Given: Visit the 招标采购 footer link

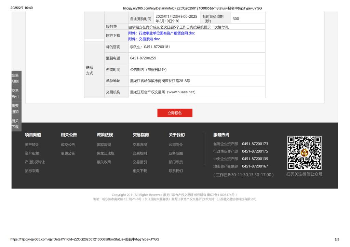Looking at the screenshot, I should 32,171.
